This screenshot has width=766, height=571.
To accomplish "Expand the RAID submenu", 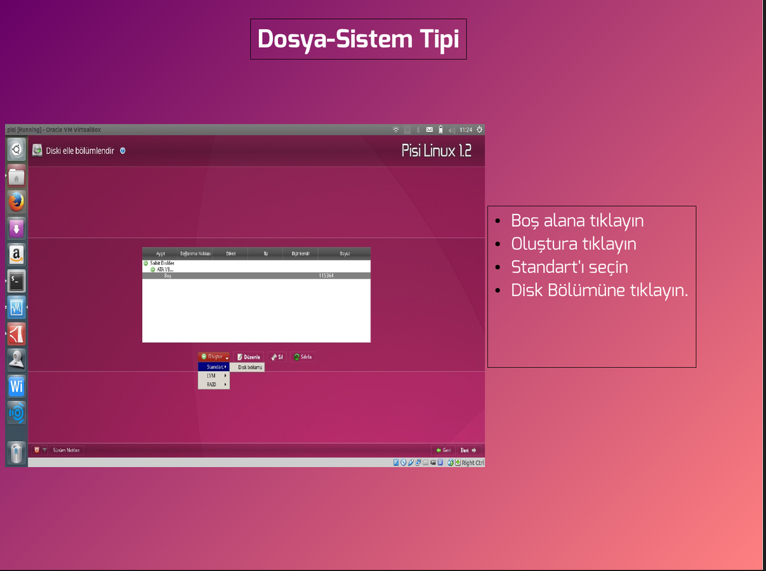I will pyautogui.click(x=213, y=384).
